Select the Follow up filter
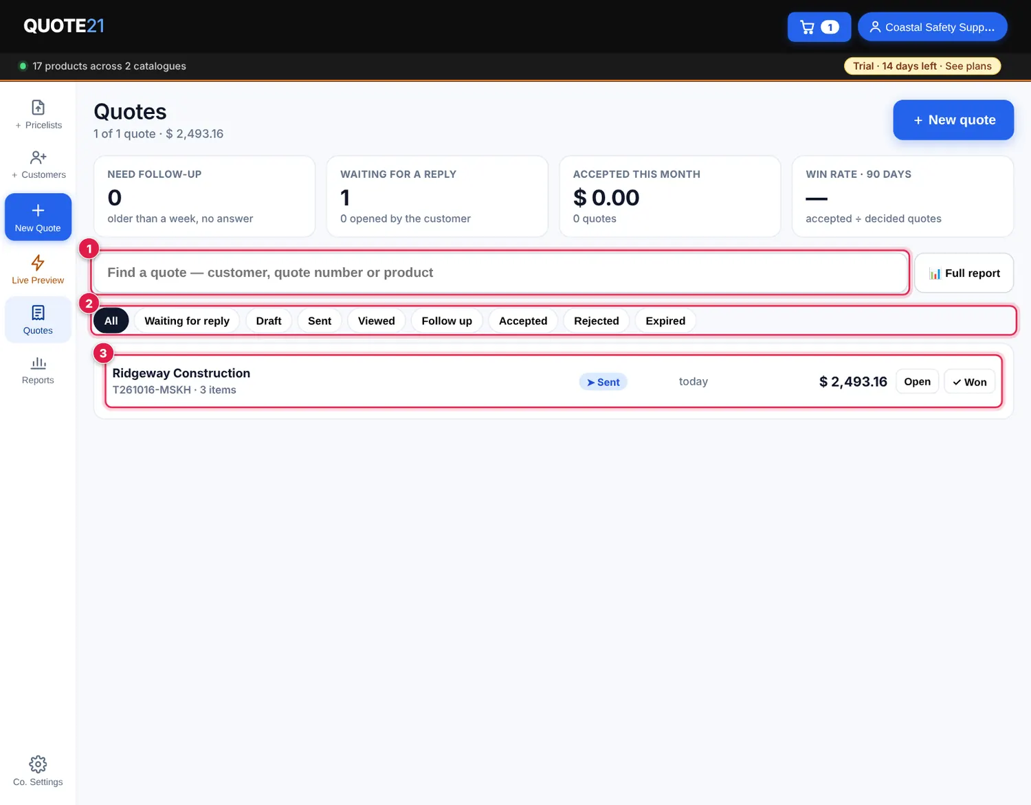 tap(447, 321)
